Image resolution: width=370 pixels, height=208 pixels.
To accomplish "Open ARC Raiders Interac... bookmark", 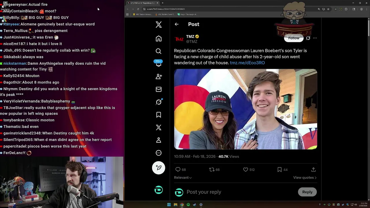I will point(143,14).
